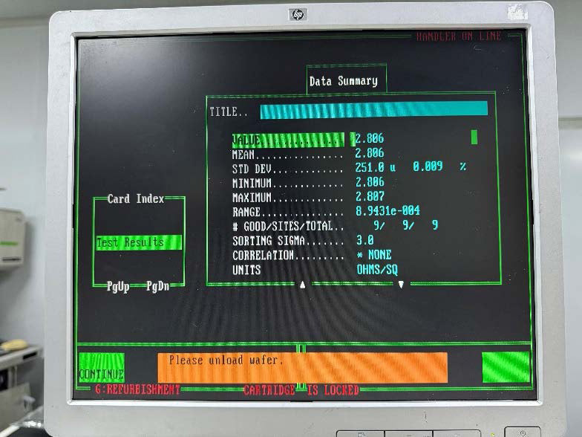Click the MEAN value 2.806
This screenshot has height=437, width=582.
coord(370,153)
